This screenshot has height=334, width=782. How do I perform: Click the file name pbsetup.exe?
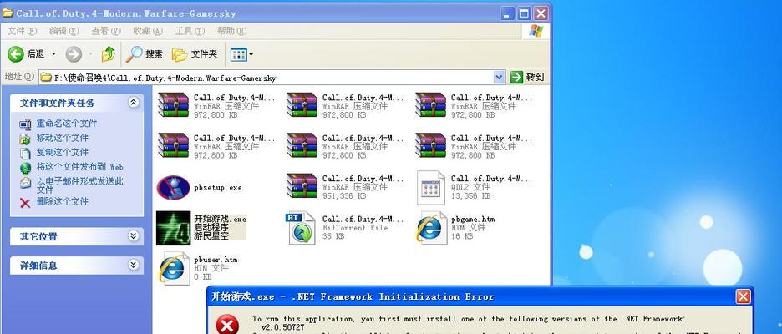pos(218,187)
